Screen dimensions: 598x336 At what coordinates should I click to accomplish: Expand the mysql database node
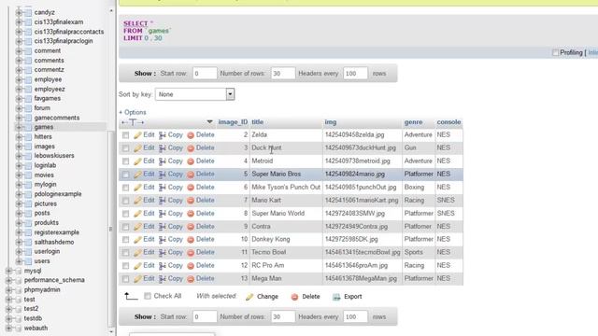click(x=8, y=271)
